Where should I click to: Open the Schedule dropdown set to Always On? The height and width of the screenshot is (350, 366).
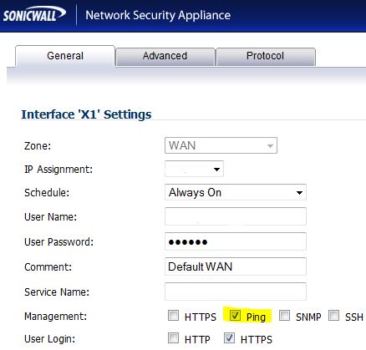(x=236, y=192)
